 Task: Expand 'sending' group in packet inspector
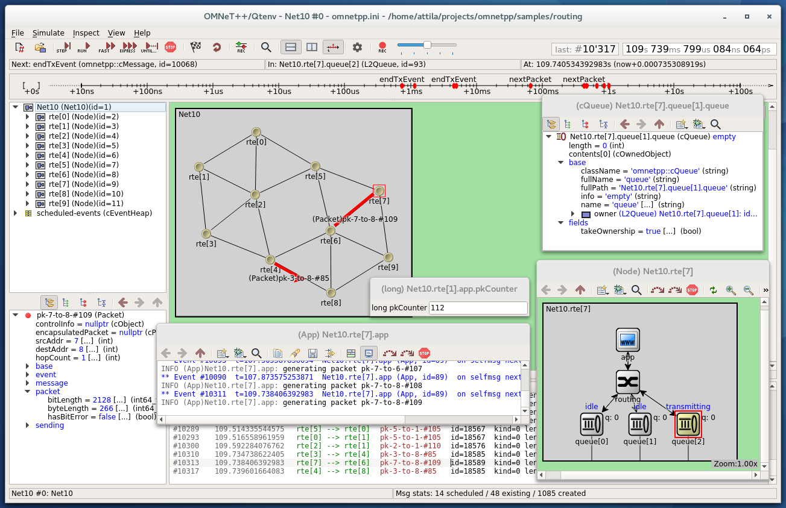tap(28, 425)
